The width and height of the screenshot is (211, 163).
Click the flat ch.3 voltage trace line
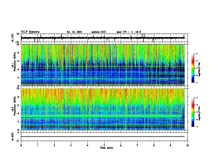coord(103,137)
